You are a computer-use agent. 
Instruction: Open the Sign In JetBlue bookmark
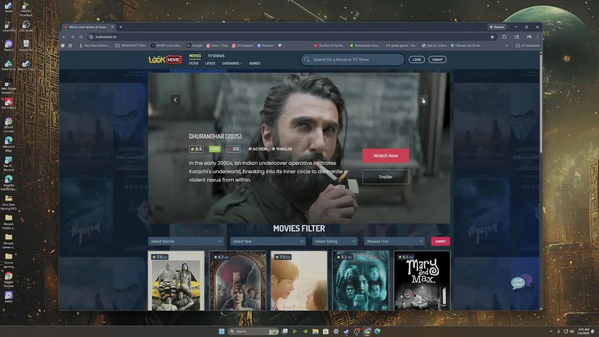(434, 45)
